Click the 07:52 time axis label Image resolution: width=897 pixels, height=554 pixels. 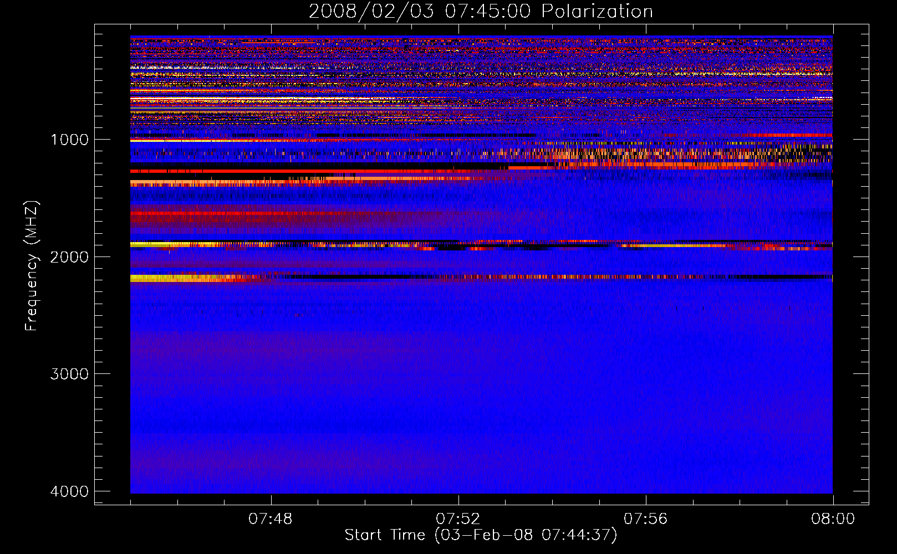click(x=458, y=519)
